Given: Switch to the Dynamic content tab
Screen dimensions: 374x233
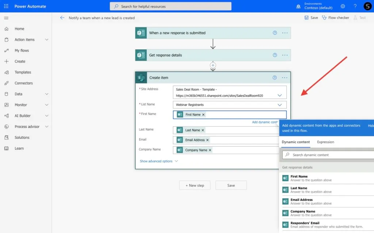Looking at the screenshot, I should 295,142.
